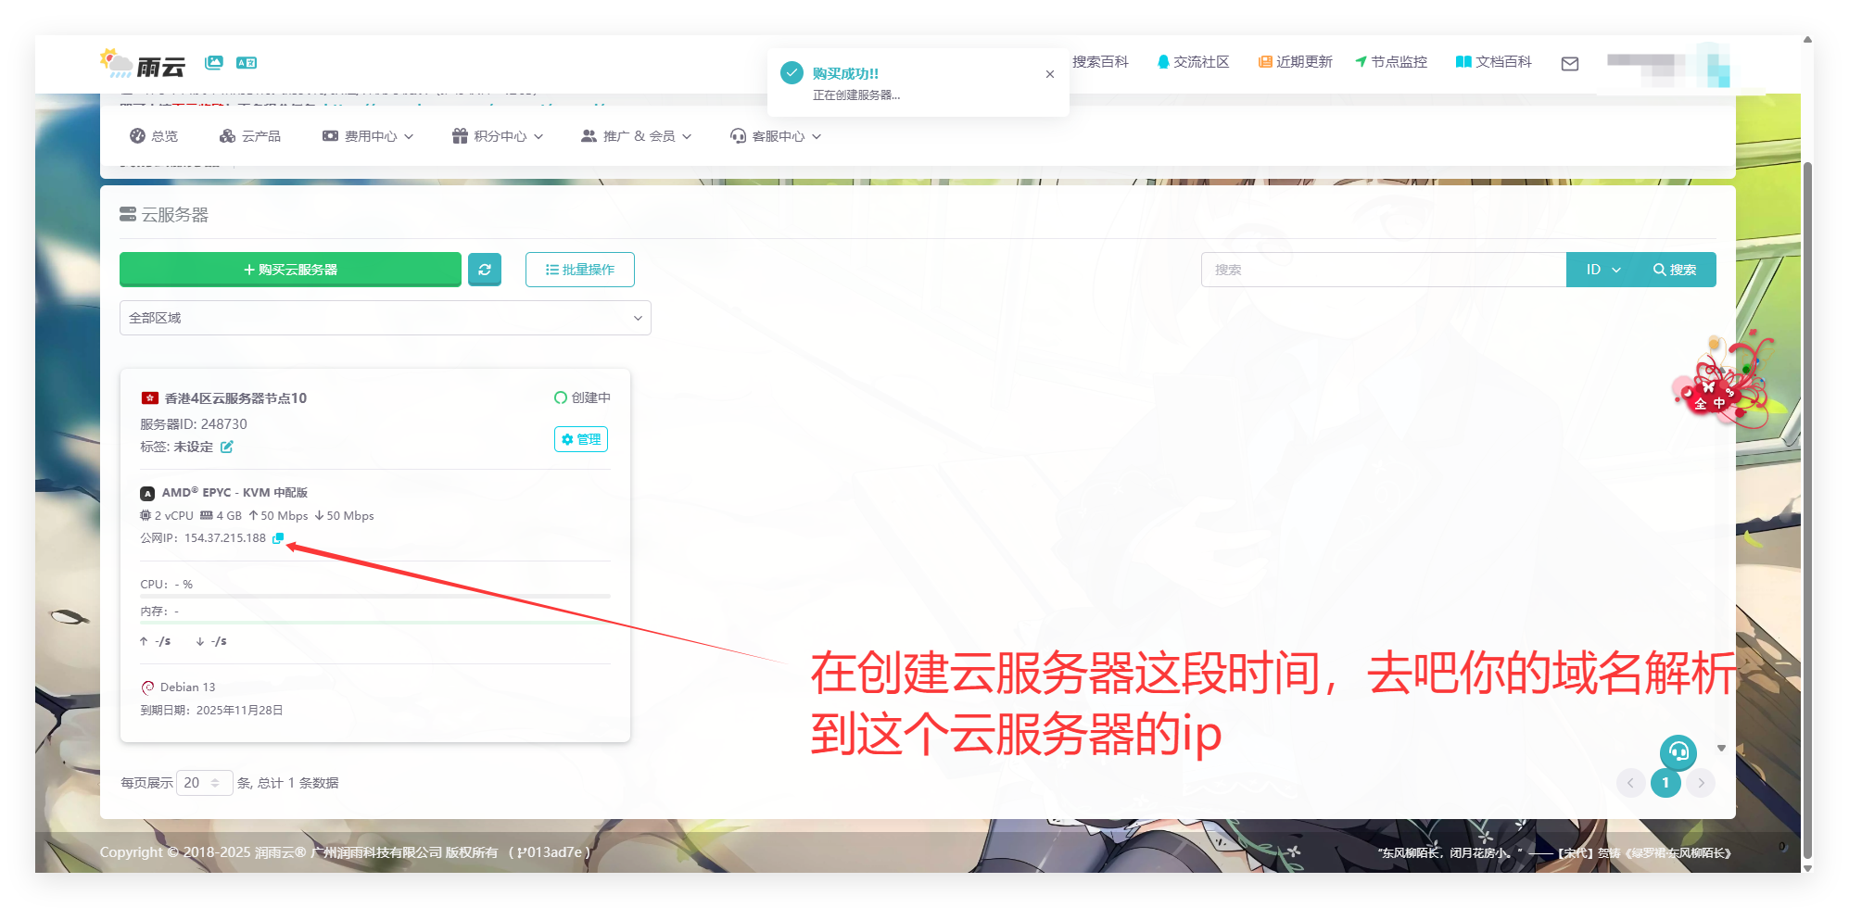Open 近期更新 recent updates
1849x908 pixels.
tap(1296, 61)
